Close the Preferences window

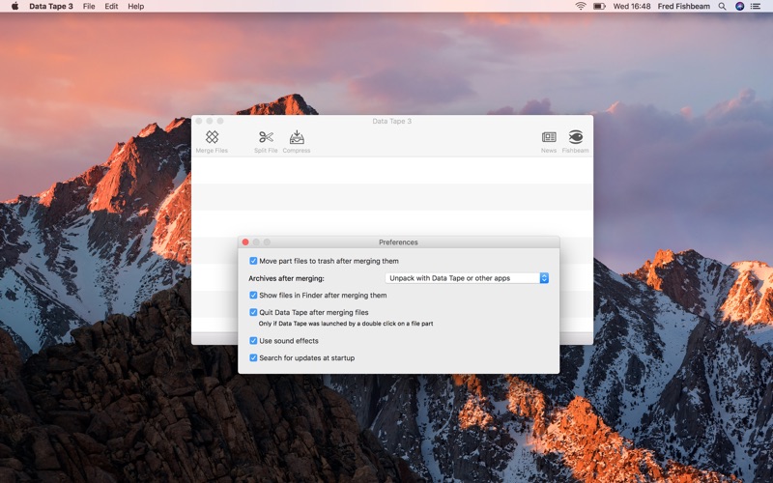245,242
